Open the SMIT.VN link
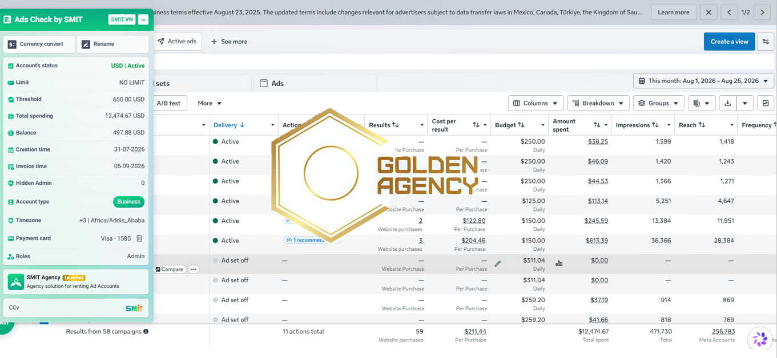777x358 pixels. 122,19
